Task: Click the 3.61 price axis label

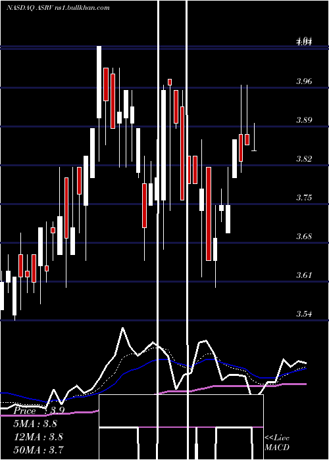Action: tap(304, 275)
